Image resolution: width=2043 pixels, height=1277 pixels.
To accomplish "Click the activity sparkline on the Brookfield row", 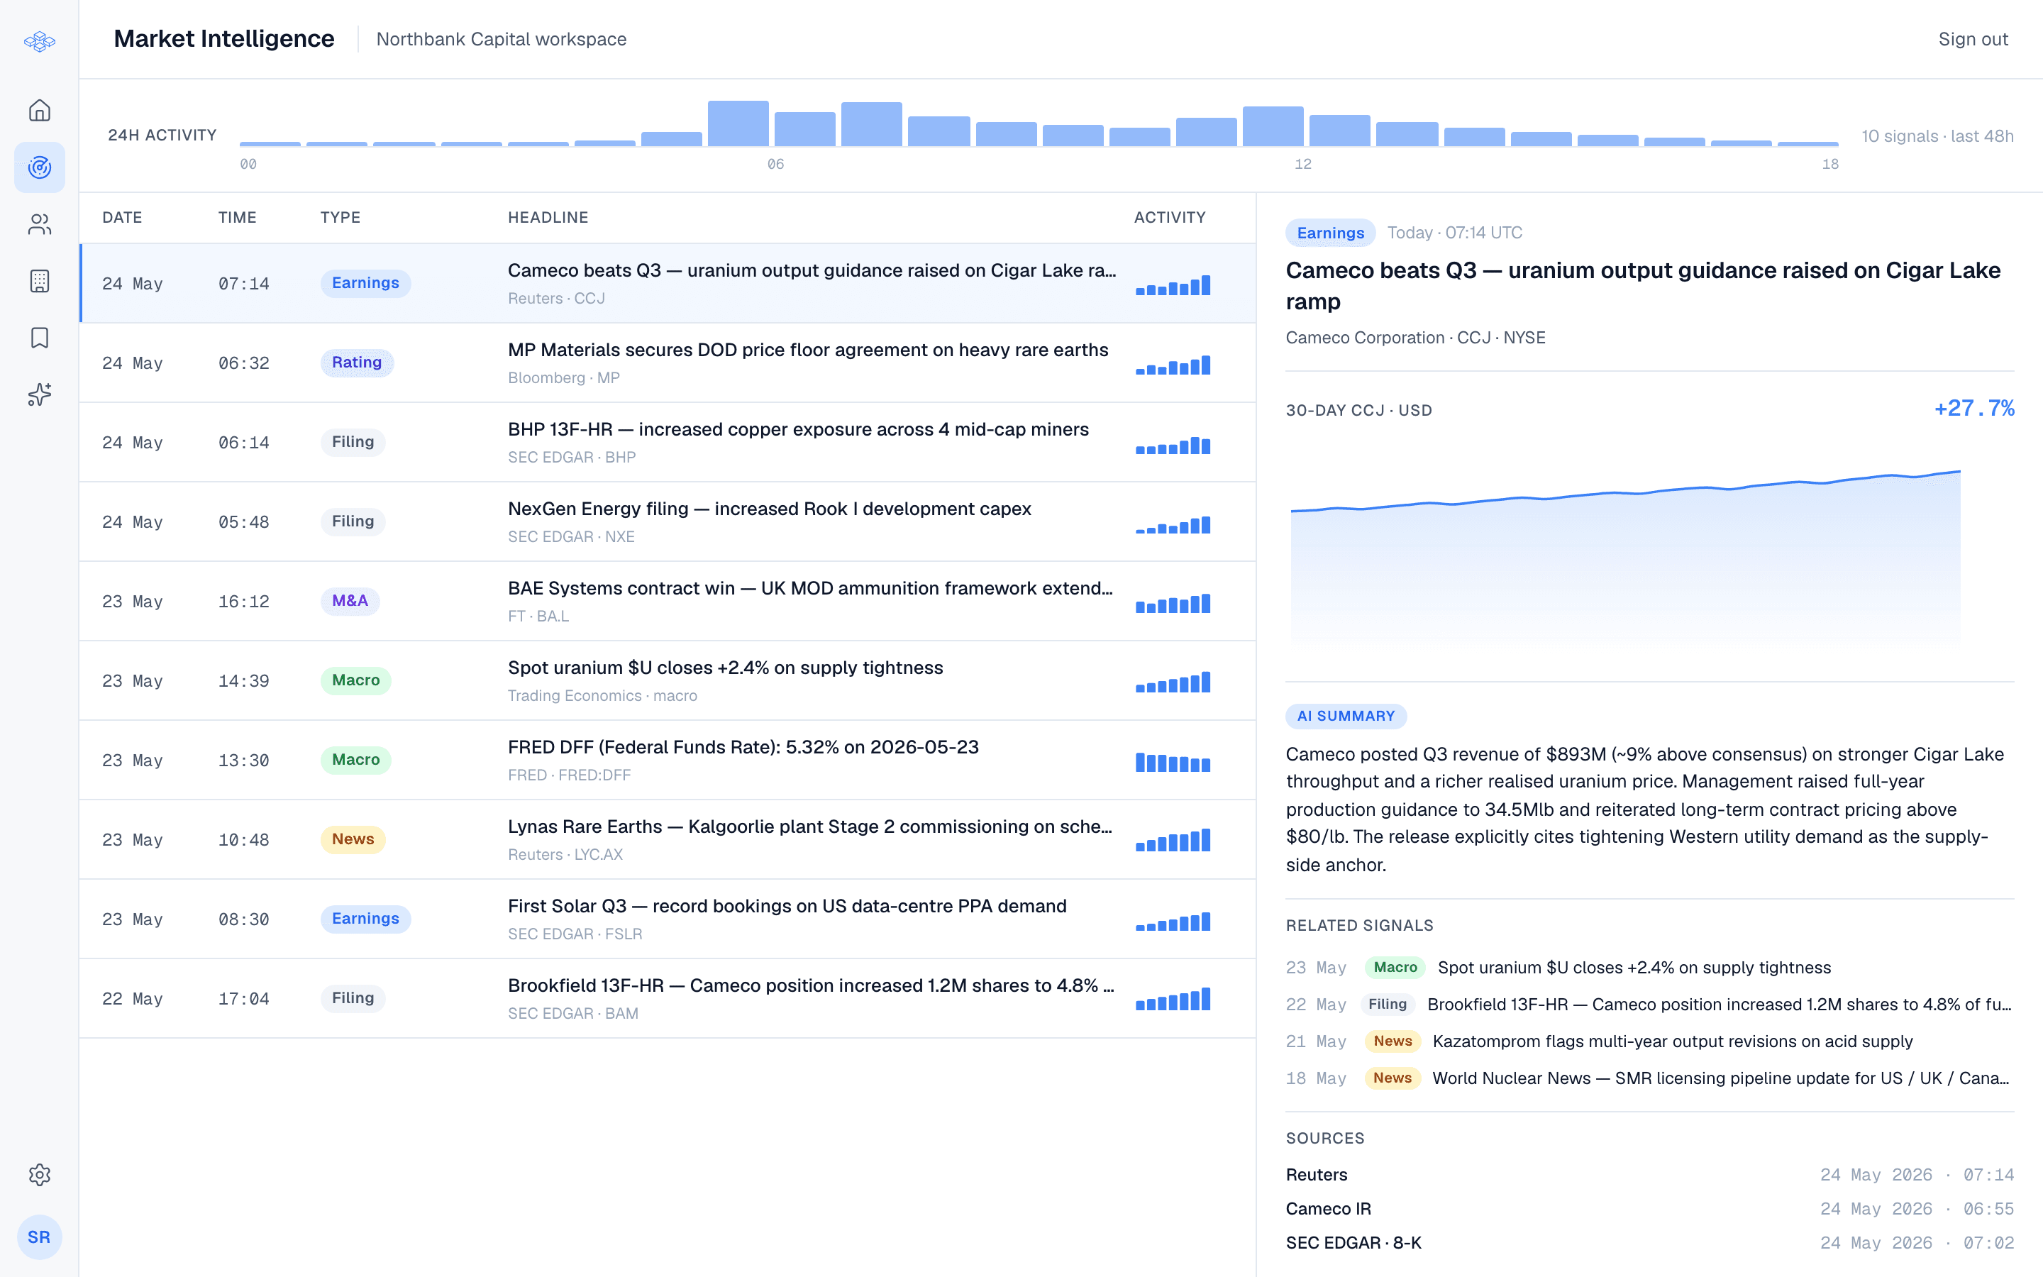I will pyautogui.click(x=1173, y=999).
